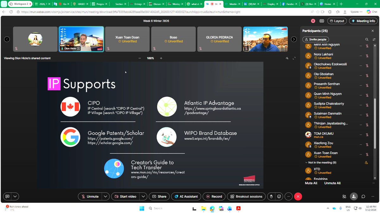Toggle mute for Xuan Toan Doan in list
This screenshot has width=380, height=213.
click(x=367, y=155)
